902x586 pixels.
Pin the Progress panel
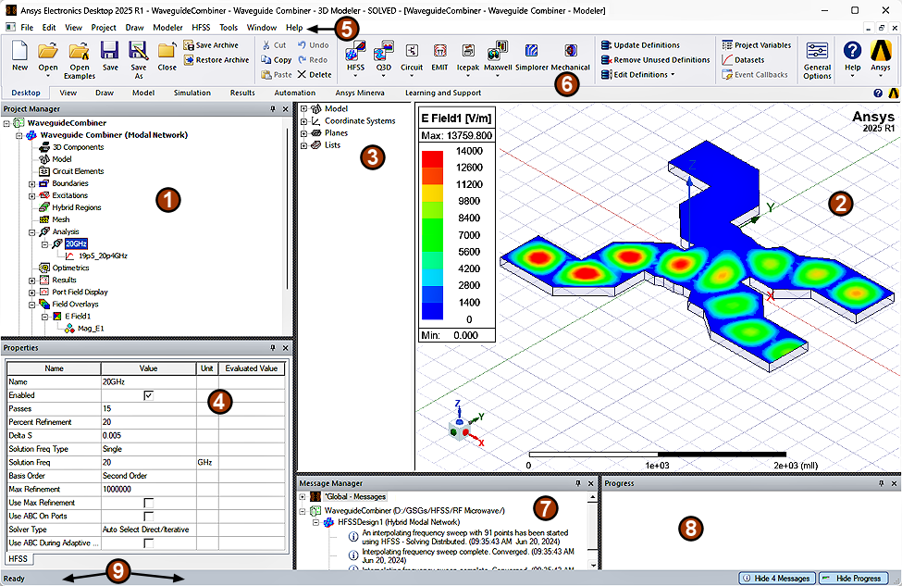coord(882,483)
